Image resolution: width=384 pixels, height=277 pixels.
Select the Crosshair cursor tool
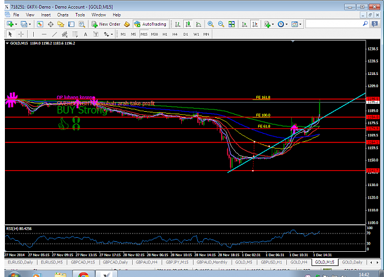21,34
